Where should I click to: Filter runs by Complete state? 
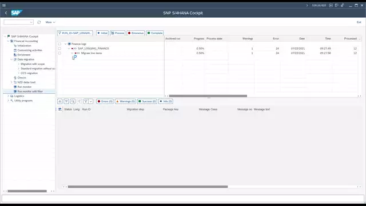click(155, 33)
